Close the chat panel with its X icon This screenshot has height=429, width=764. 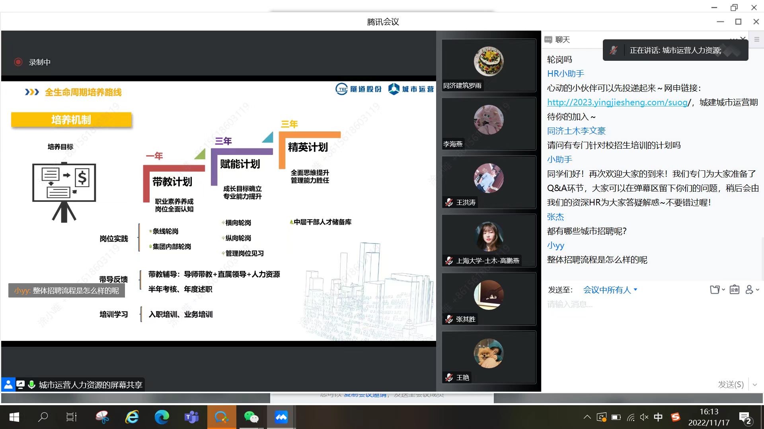point(743,39)
